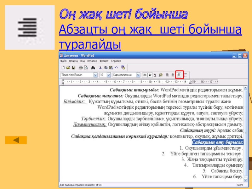The image size is (252, 189).
Task: Click the slide's orange back arrow button
Action: (16, 140)
